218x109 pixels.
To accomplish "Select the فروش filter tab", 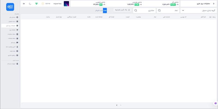I will (97, 10).
